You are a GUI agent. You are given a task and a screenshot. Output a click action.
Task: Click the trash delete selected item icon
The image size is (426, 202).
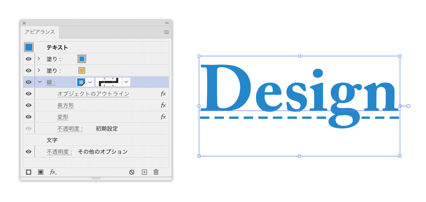click(x=156, y=172)
